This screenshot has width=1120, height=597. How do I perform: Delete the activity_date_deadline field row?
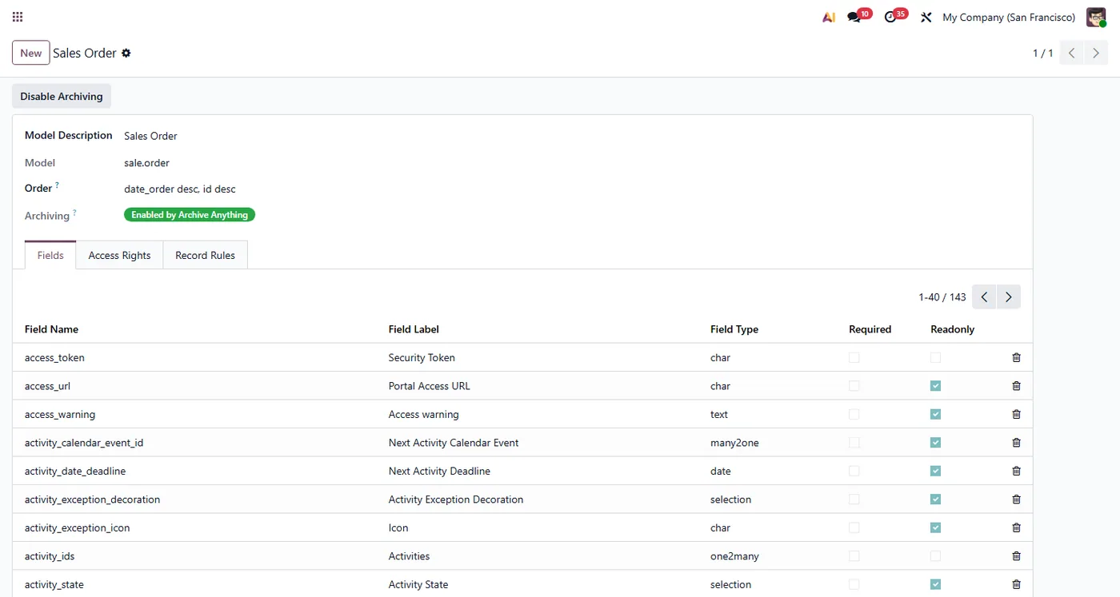coord(1016,472)
